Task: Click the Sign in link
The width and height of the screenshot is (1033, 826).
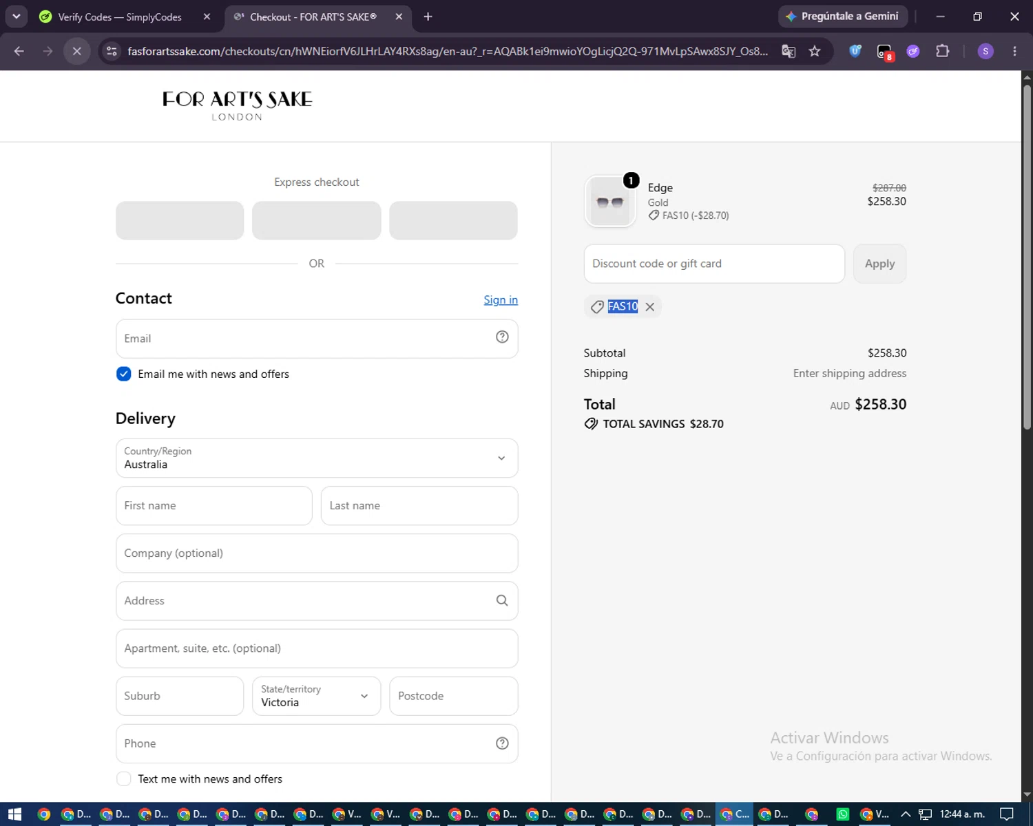Action: [x=501, y=299]
